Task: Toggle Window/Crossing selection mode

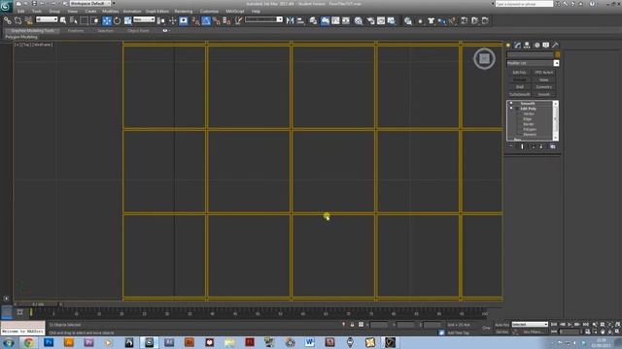Action: (95, 20)
